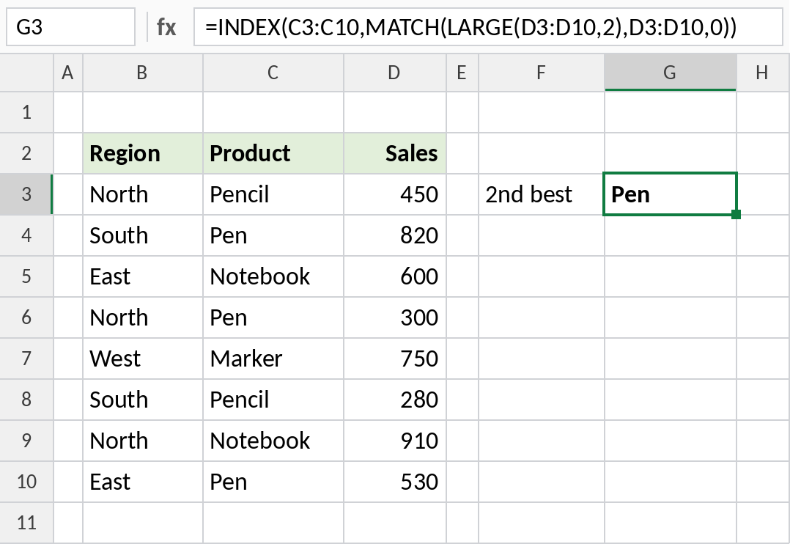
Task: Select row 1 header
Action: [x=26, y=112]
